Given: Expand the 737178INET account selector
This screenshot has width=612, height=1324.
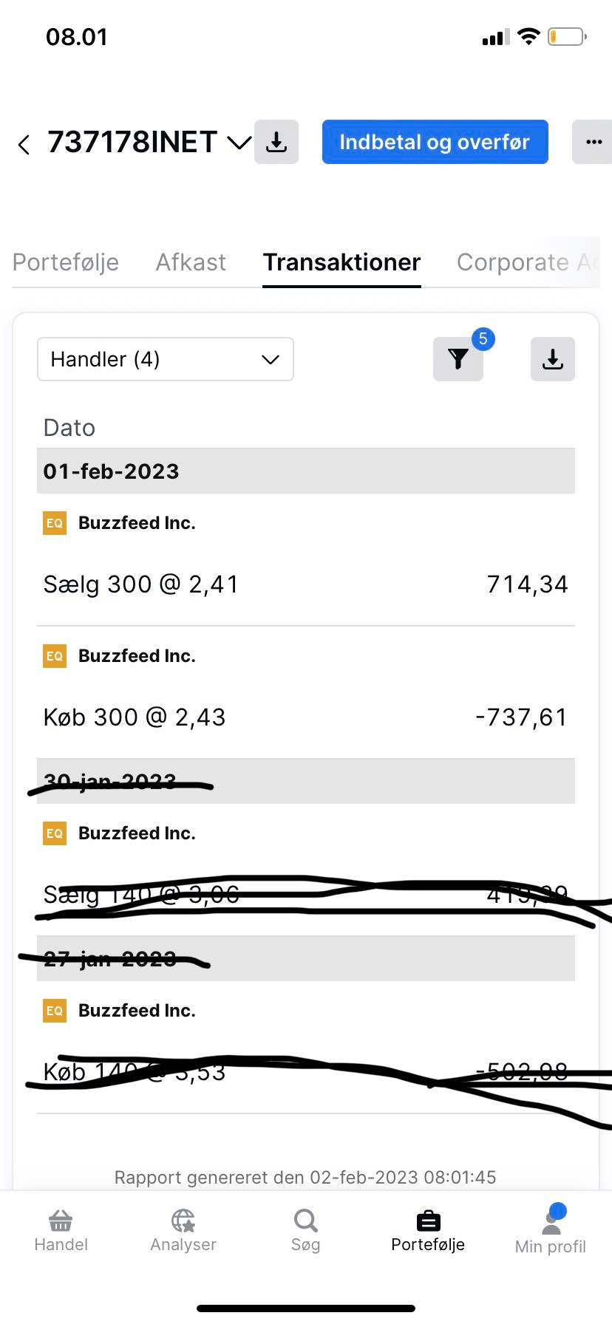Looking at the screenshot, I should [x=238, y=143].
